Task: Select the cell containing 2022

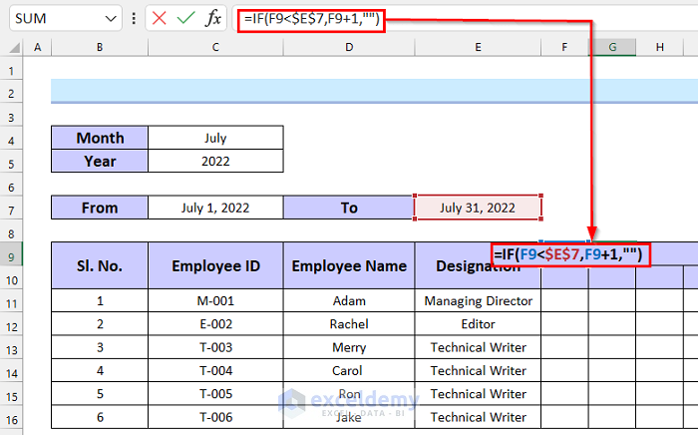Action: (215, 161)
